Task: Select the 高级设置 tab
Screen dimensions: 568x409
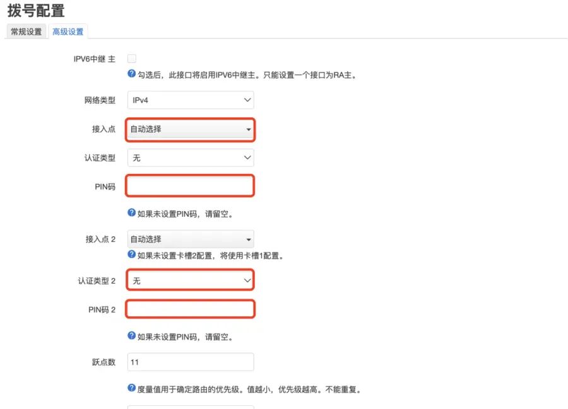Action: [x=68, y=30]
